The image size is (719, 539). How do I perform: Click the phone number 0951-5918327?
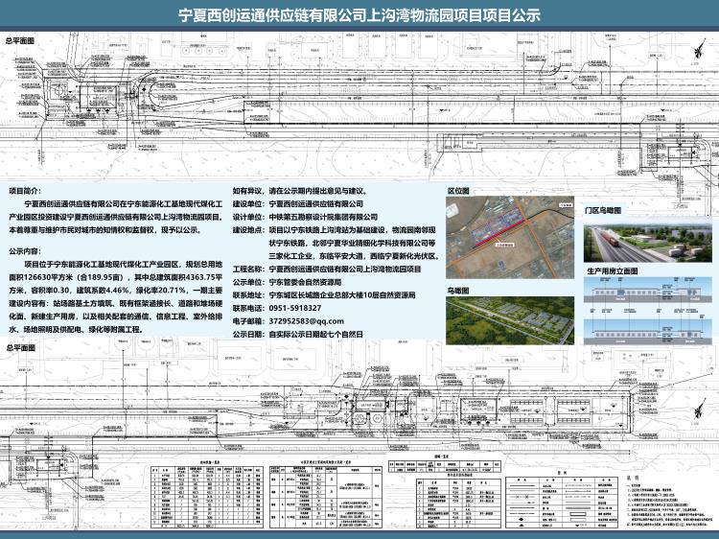[x=295, y=308]
